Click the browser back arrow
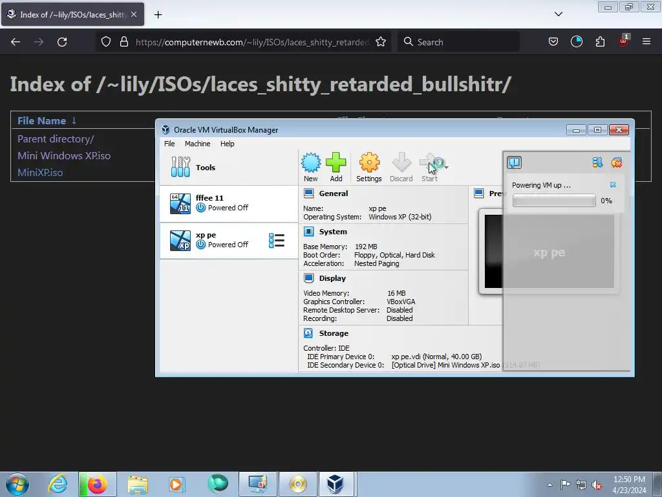662x497 pixels. tap(16, 42)
